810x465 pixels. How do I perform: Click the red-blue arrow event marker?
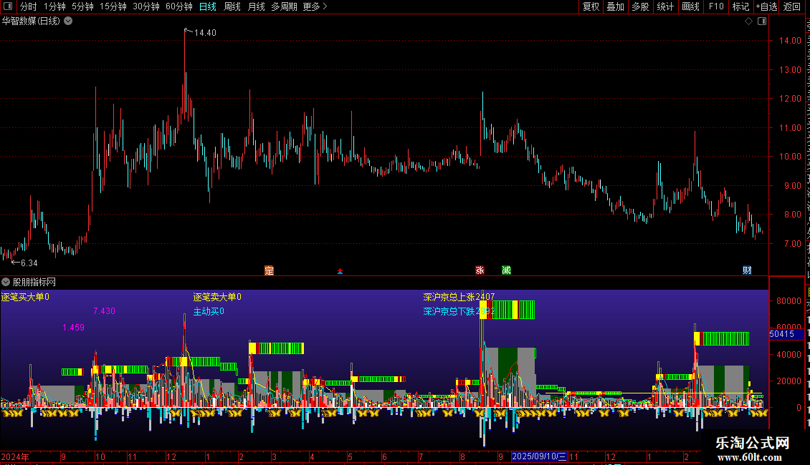click(x=340, y=271)
